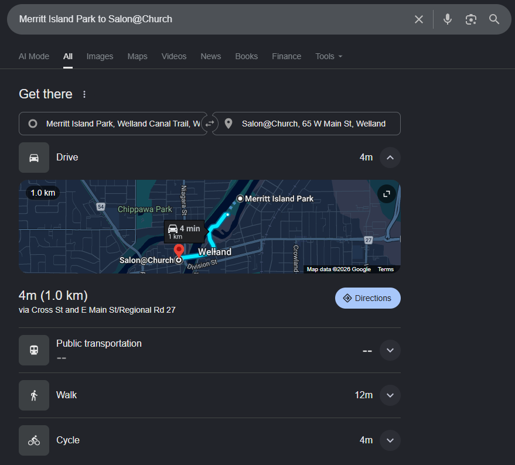Open the News tab
This screenshot has width=515, height=465.
coord(210,56)
